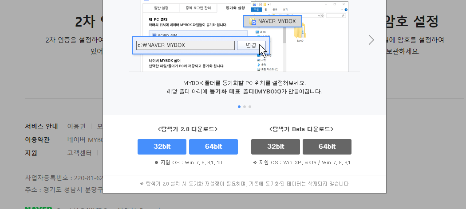Image resolution: width=466 pixels, height=209 pixels.
Task: Download 탐색기 Beta 64bit version
Action: pyautogui.click(x=327, y=147)
